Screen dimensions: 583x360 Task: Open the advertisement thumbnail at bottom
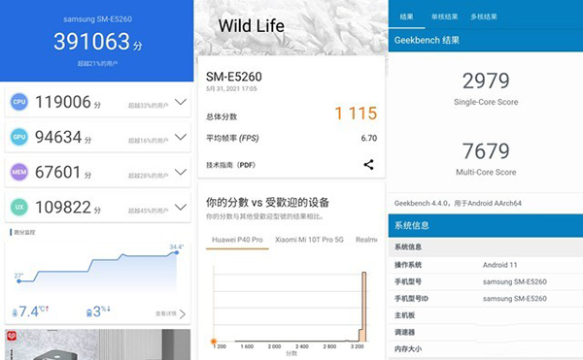(97, 344)
